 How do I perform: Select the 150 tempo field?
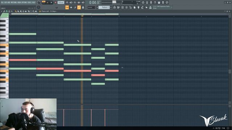61,3
